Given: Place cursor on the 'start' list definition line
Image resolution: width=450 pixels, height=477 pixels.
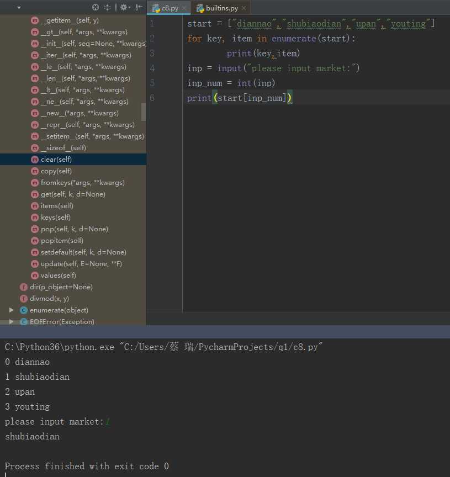Looking at the screenshot, I should tap(311, 23).
